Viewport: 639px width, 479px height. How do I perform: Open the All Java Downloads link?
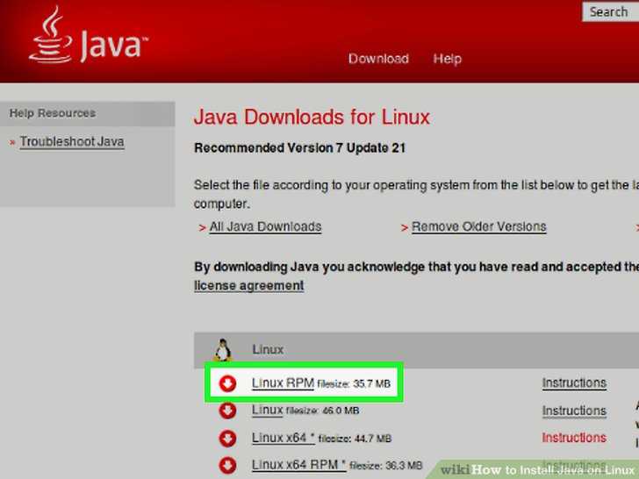[x=265, y=226]
